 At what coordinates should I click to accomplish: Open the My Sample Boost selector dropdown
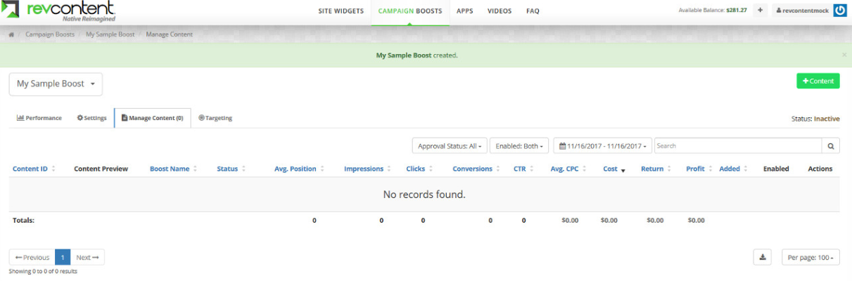point(56,84)
